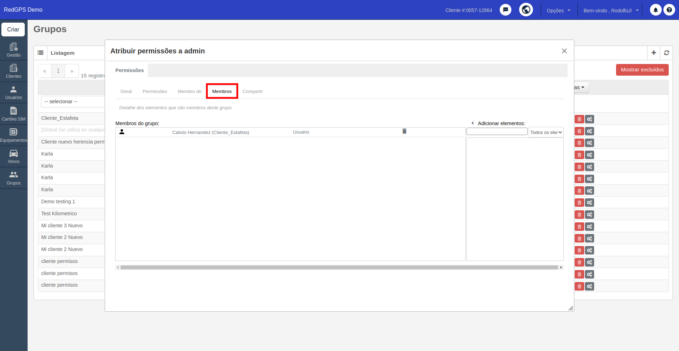This screenshot has height=351, width=679.
Task: Open the Todos os elementos filter dropdown
Action: (546, 132)
